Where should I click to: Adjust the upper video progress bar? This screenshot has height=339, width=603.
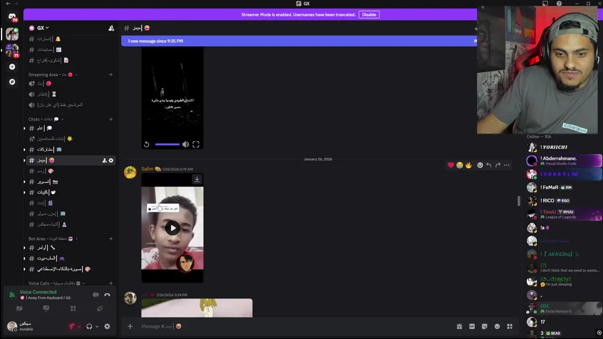tap(167, 145)
